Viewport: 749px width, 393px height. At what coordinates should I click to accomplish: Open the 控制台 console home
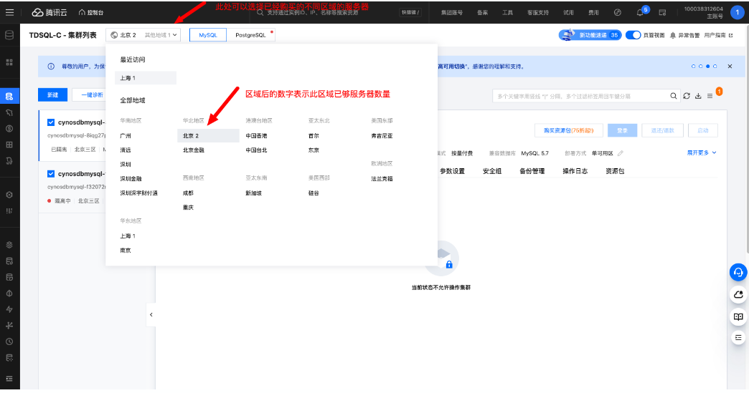click(91, 12)
